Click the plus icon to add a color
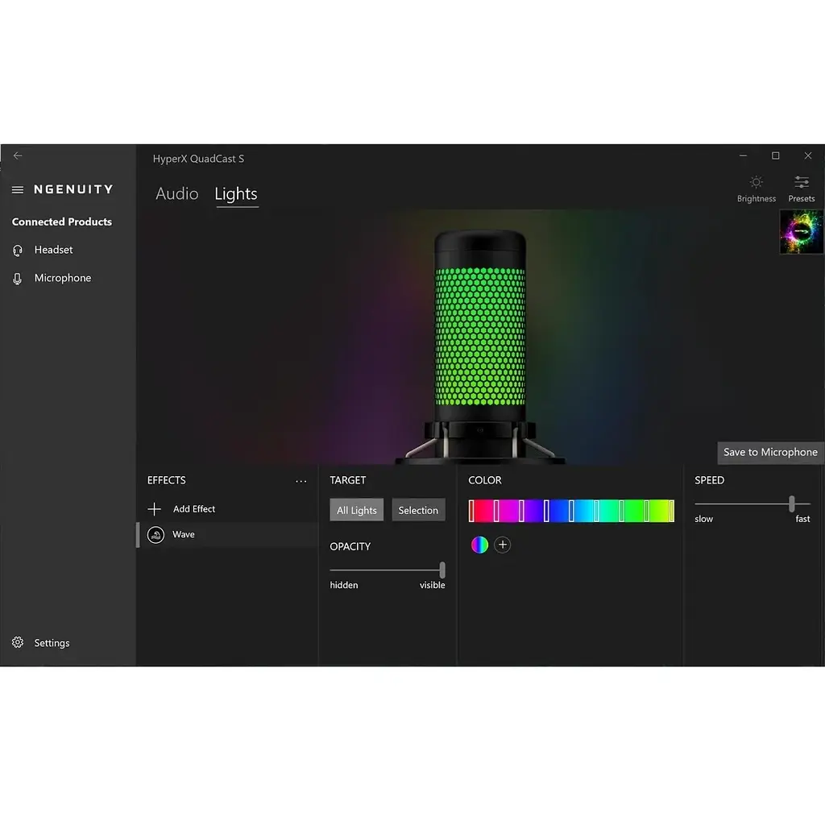This screenshot has width=825, height=825. pyautogui.click(x=502, y=545)
